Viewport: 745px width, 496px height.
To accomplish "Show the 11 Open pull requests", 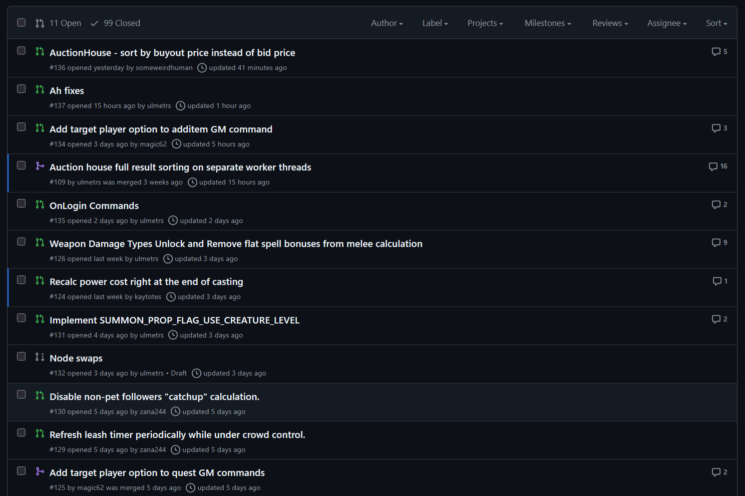I will (x=58, y=23).
